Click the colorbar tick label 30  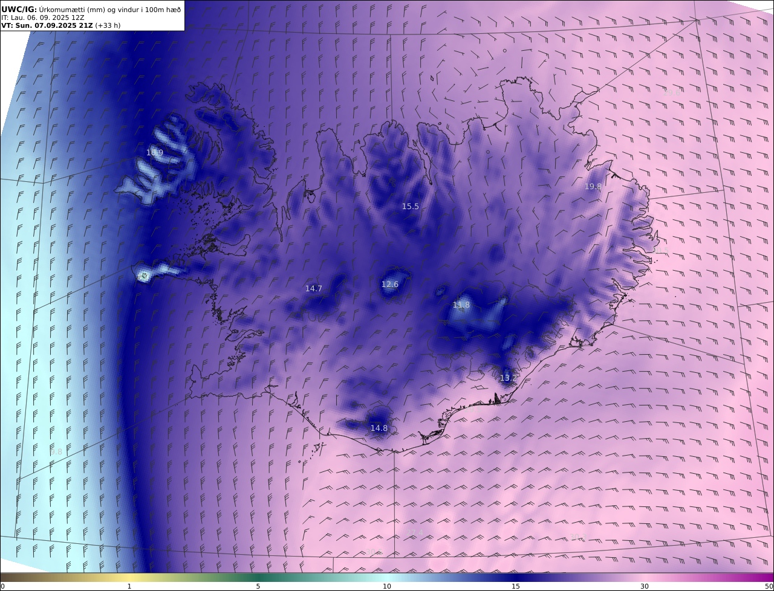(x=645, y=586)
